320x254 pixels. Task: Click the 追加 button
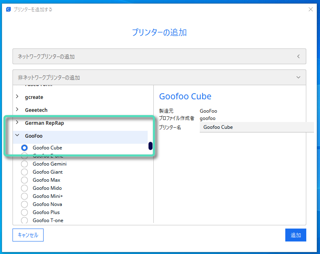click(296, 235)
